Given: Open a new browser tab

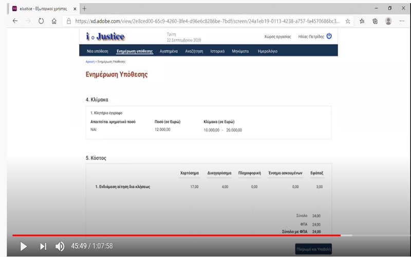Looking at the screenshot, I should pos(84,8).
